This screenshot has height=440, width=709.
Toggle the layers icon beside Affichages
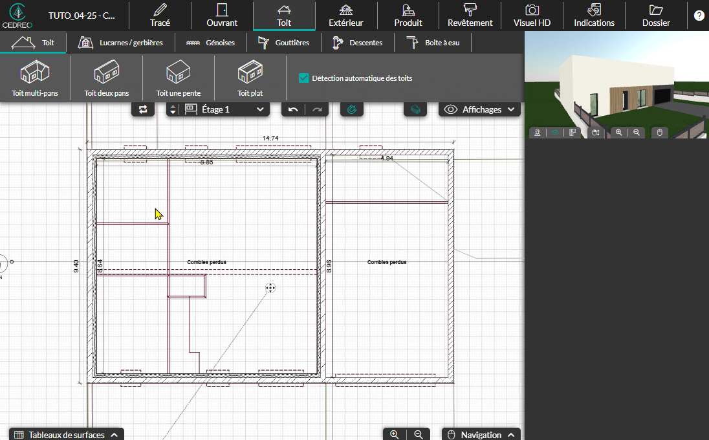(415, 109)
